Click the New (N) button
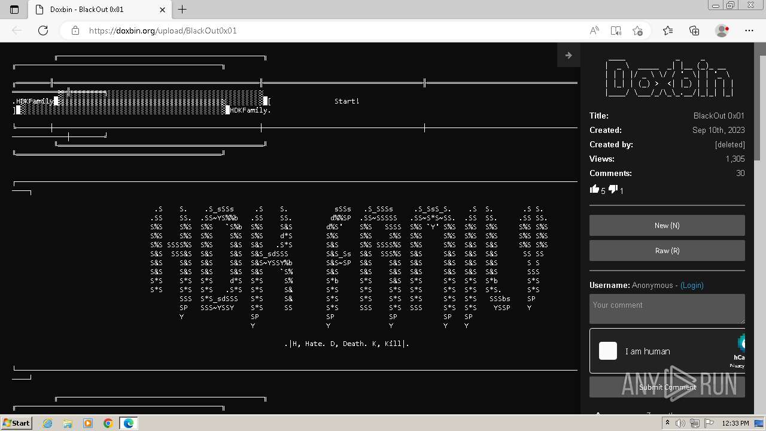Viewport: 766px width, 431px height. coord(667,226)
